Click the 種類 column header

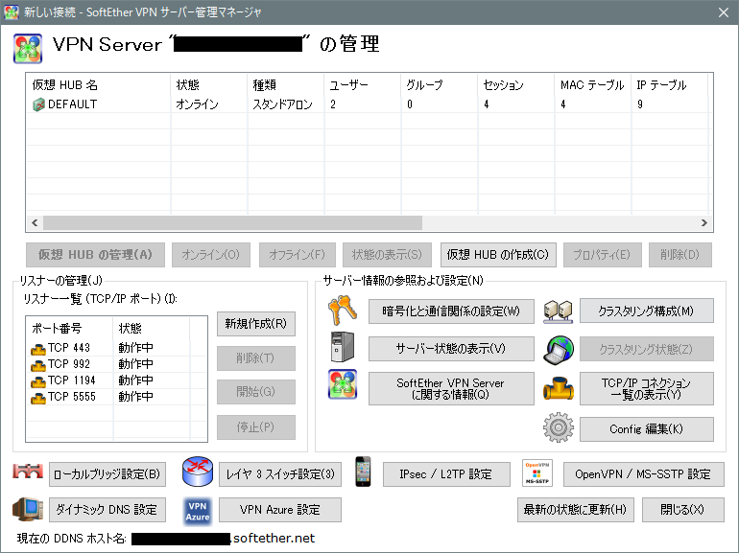tap(286, 85)
